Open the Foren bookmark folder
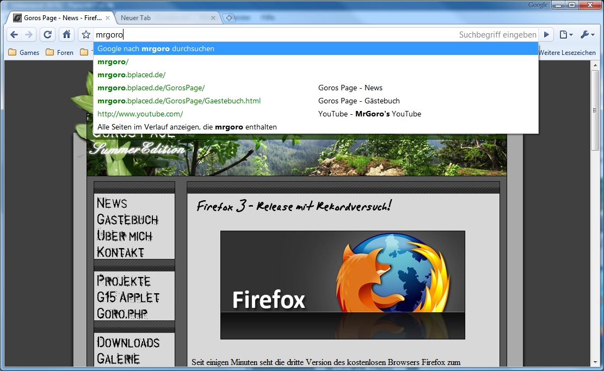 pyautogui.click(x=59, y=52)
